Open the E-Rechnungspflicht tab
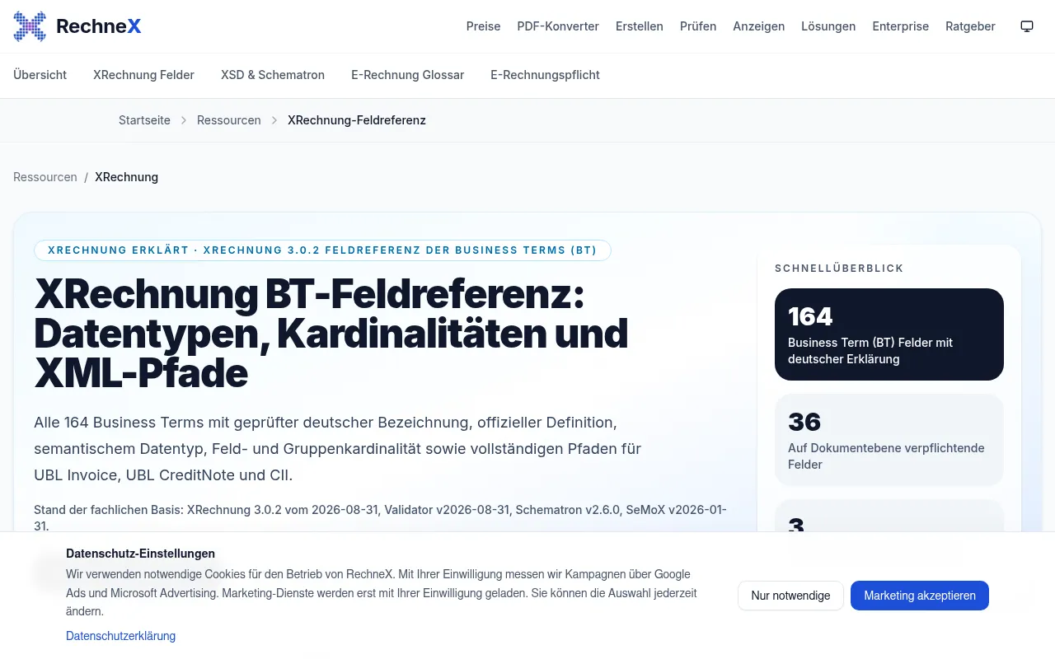The height and width of the screenshot is (659, 1055). 545,75
